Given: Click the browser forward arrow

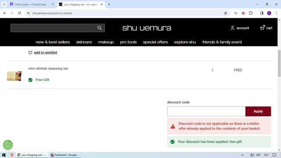Looking at the screenshot, I should coord(12,13).
